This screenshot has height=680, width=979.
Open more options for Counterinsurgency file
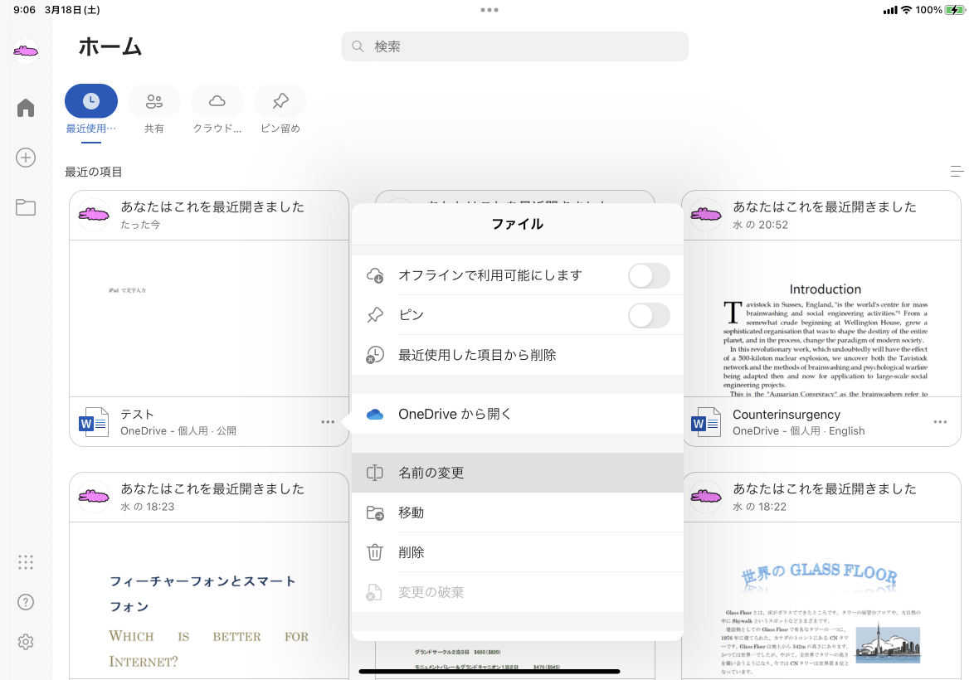[940, 422]
